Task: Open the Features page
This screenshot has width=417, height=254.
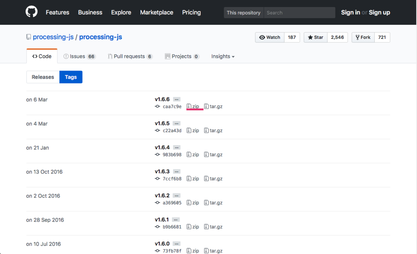Action: 57,13
